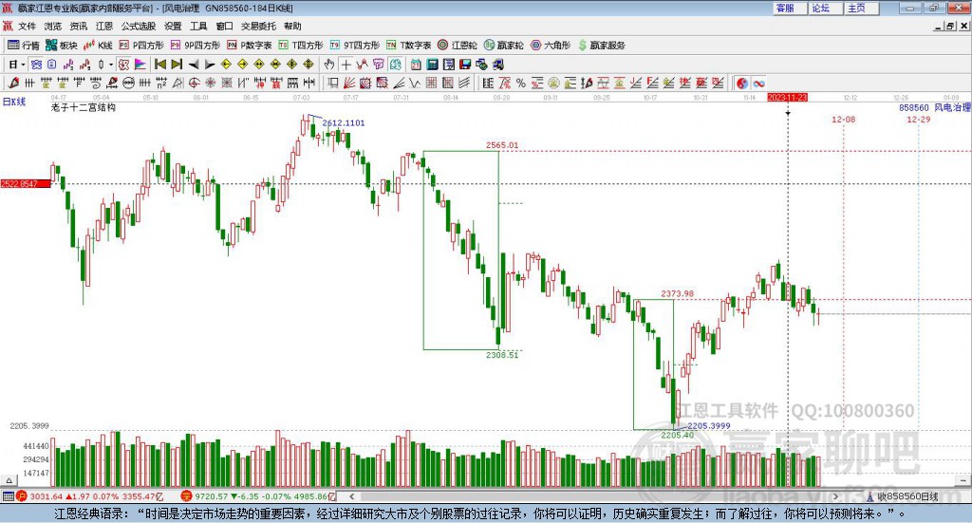Click the 客服 customer service button
This screenshot has height=523, width=972.
click(x=790, y=8)
